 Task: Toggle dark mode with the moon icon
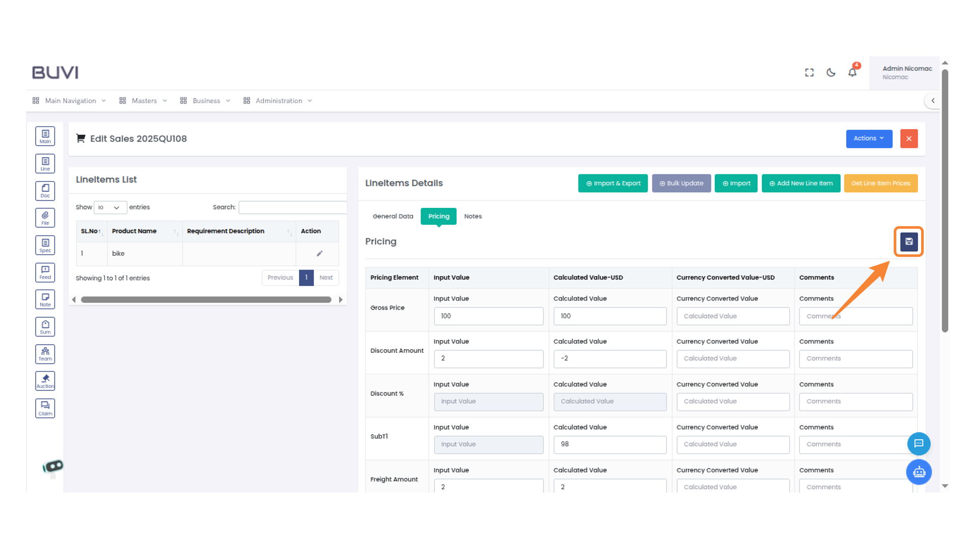tap(831, 72)
